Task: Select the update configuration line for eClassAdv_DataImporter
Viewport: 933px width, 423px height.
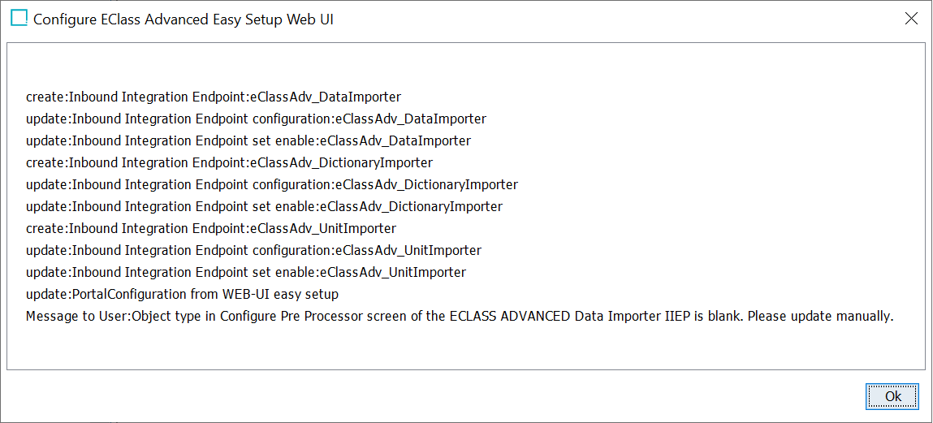Action: click(257, 119)
